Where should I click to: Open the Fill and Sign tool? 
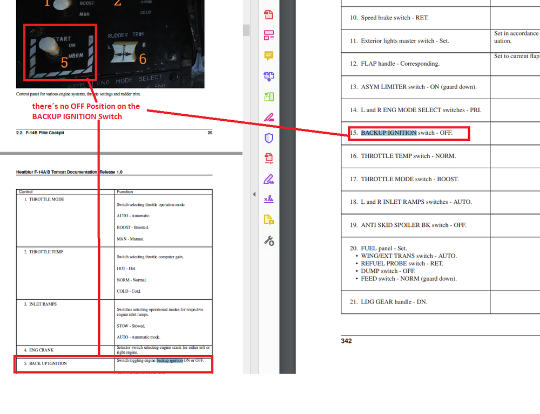point(268,178)
